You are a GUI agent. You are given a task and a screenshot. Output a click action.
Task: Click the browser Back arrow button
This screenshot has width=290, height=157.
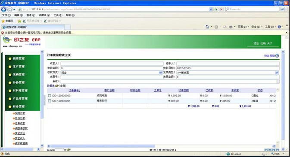(x=4, y=9)
